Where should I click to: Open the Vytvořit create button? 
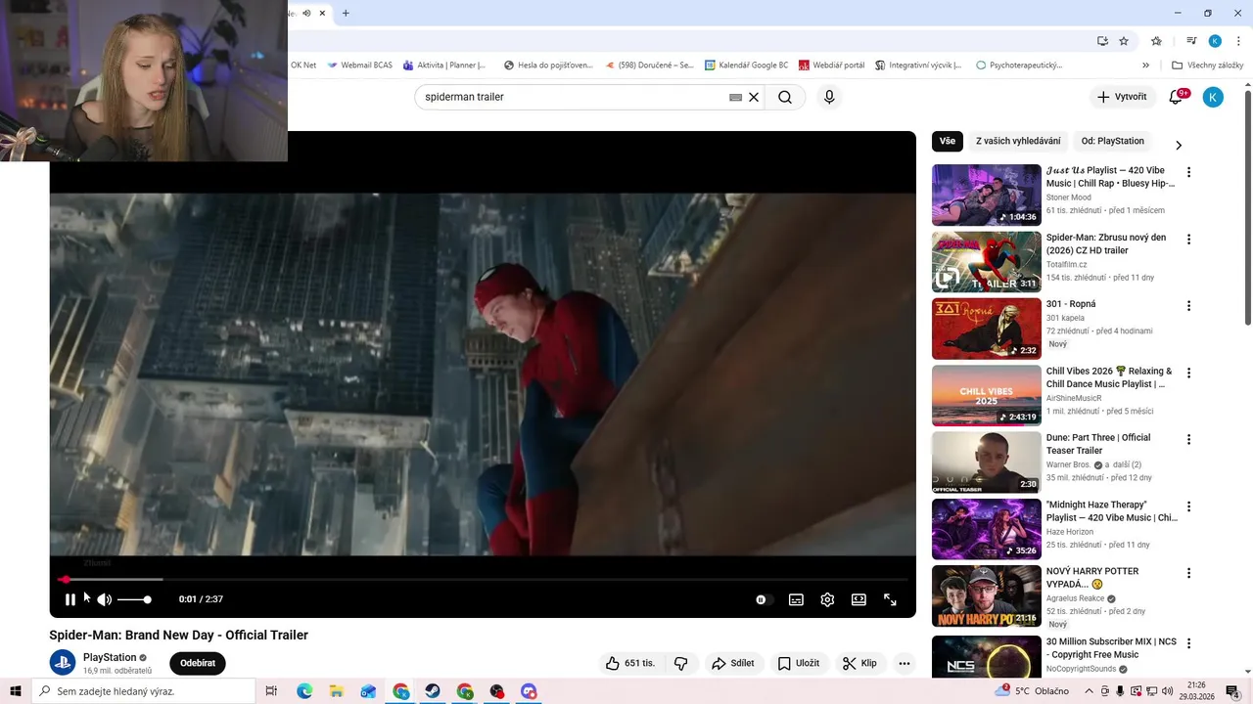1122,97
